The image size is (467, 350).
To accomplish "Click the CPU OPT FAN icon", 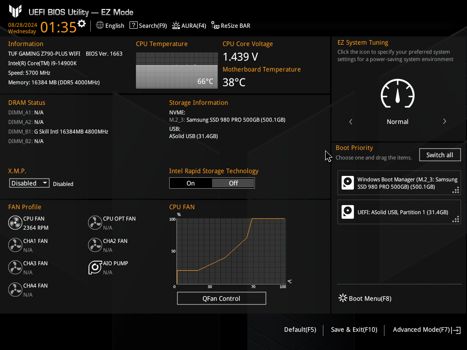I will click(x=95, y=223).
